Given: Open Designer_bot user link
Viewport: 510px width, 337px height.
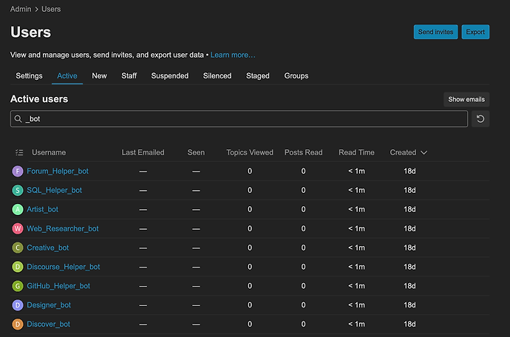Looking at the screenshot, I should point(49,305).
